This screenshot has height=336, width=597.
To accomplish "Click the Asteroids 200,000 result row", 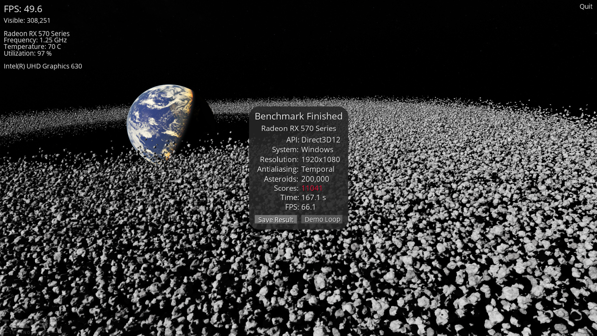I will click(296, 179).
